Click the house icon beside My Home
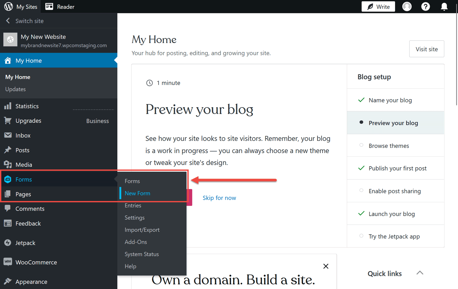Image resolution: width=458 pixels, height=289 pixels. click(8, 60)
